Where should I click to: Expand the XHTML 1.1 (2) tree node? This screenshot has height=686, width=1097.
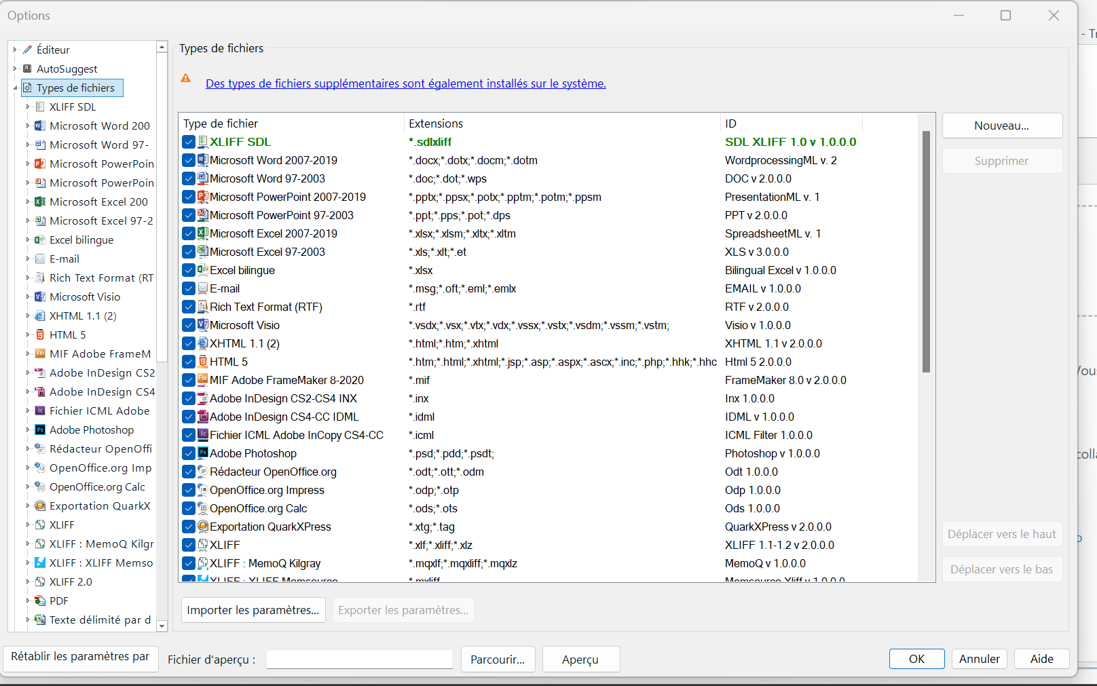[28, 316]
